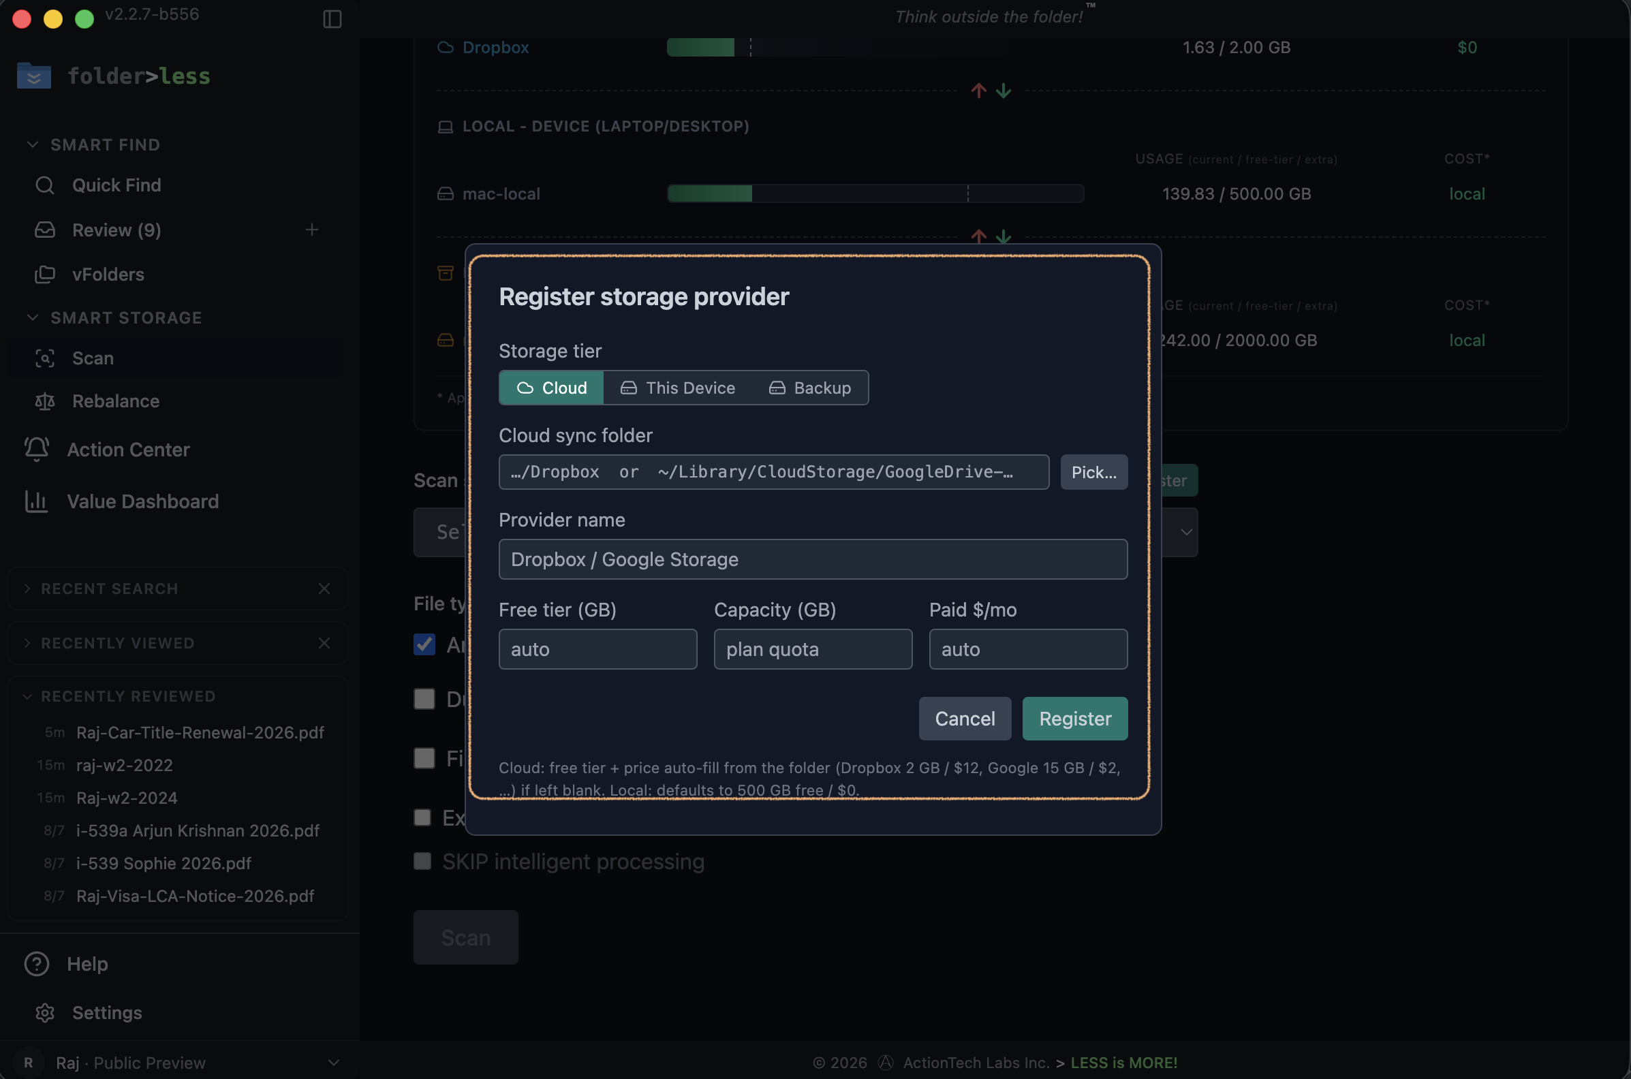Click green down arrow below Dropbox
1631x1079 pixels.
(x=1004, y=90)
